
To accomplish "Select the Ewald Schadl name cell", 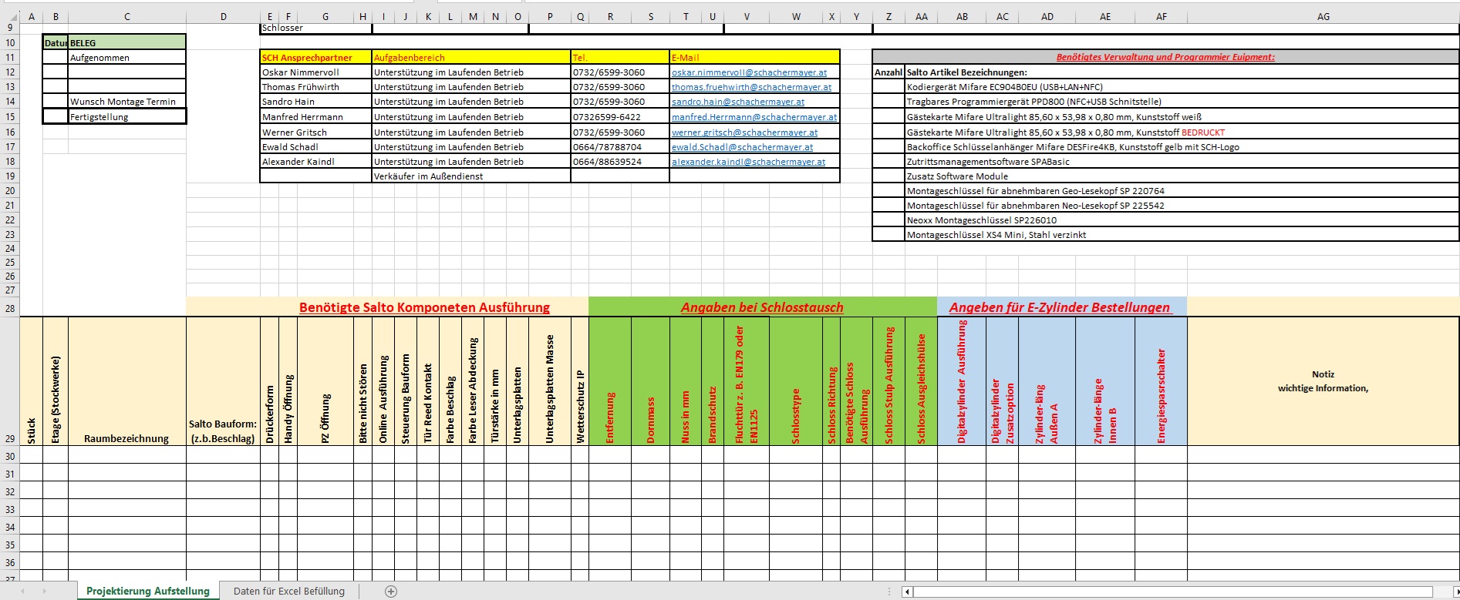I will click(x=316, y=147).
